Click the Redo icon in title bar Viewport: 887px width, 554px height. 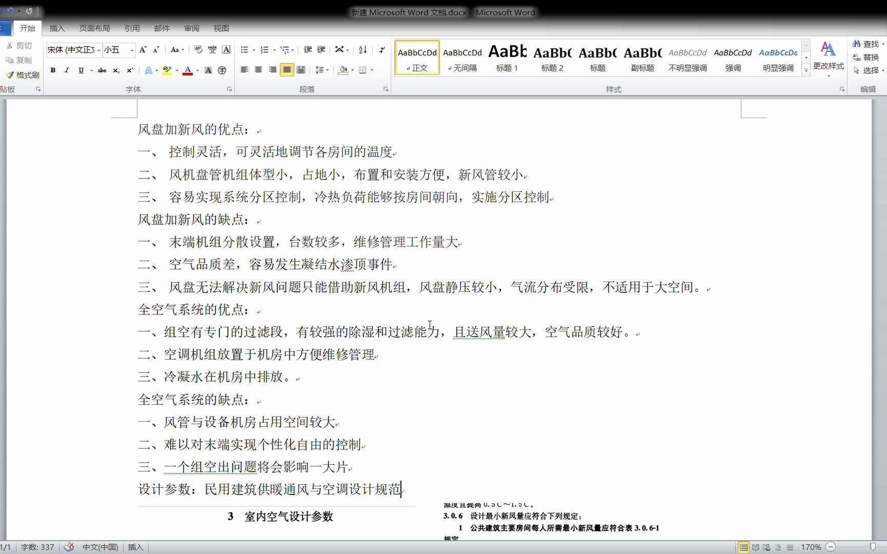(x=29, y=11)
